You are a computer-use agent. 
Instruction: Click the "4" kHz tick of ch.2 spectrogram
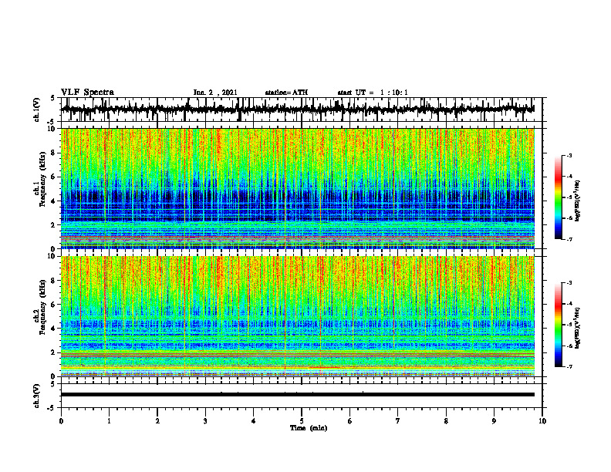pos(54,329)
